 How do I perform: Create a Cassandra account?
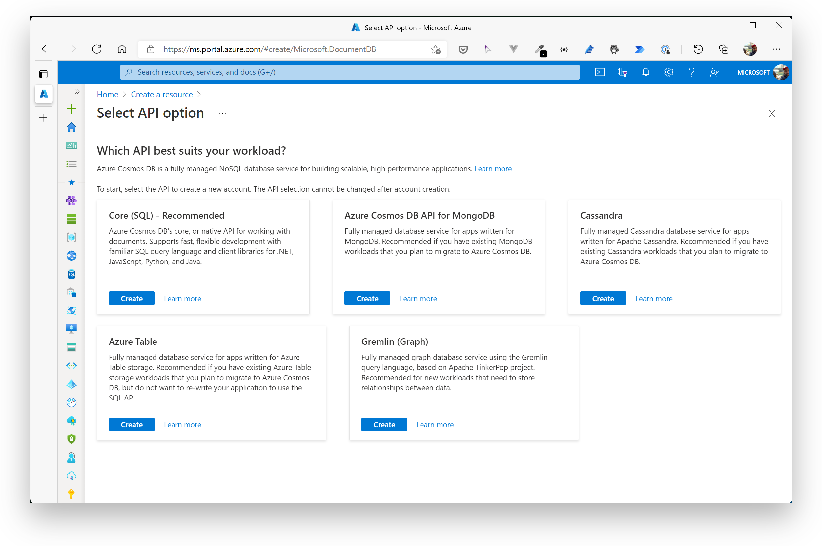pos(603,299)
